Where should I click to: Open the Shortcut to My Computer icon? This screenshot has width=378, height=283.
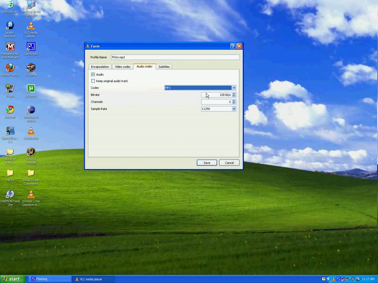tap(31, 8)
